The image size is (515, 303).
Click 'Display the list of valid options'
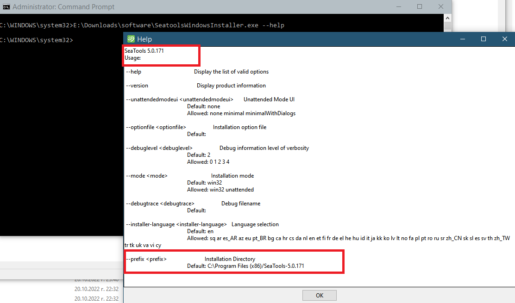pos(231,72)
